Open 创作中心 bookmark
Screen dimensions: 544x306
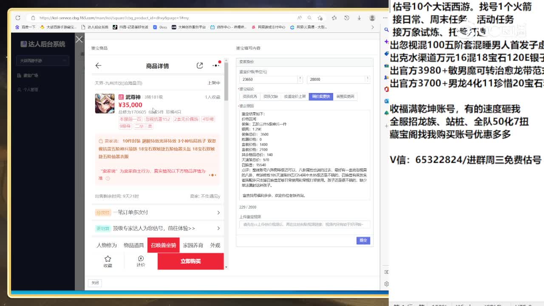pyautogui.click(x=228, y=27)
